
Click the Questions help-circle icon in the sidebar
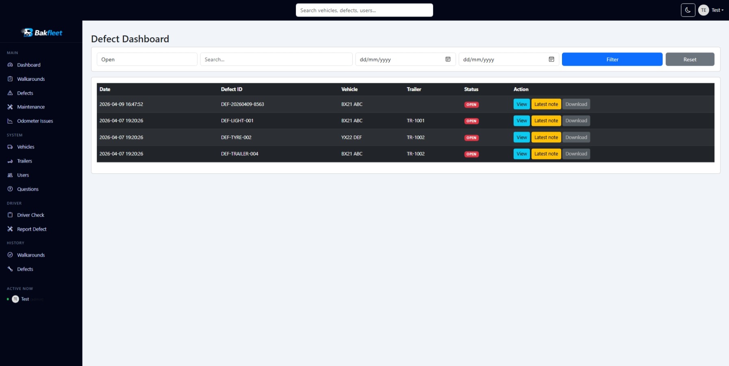click(10, 189)
